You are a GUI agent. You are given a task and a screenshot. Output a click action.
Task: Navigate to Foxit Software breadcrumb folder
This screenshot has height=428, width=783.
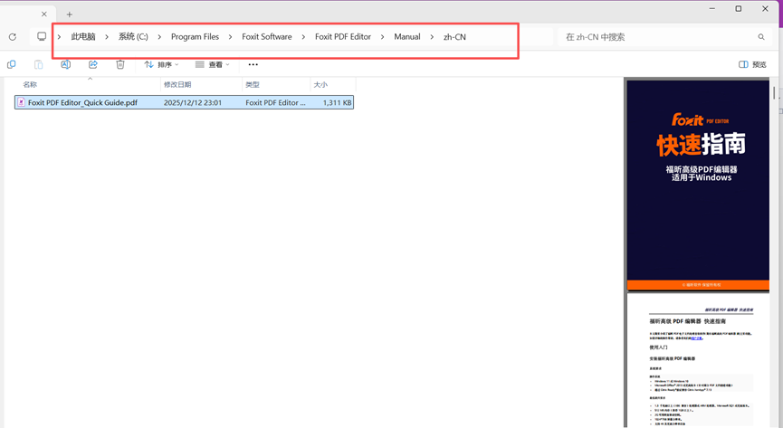tap(267, 37)
